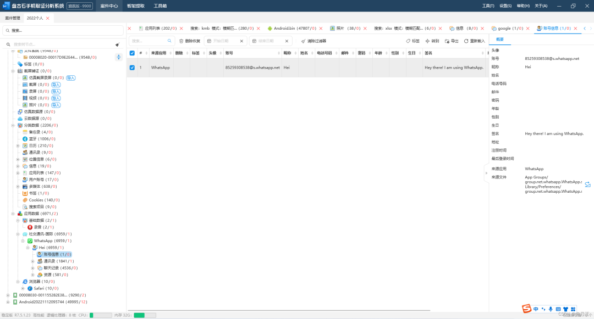The height and width of the screenshot is (319, 594).
Task: Click the 聊天记录 chat bubble icon
Action: [40, 268]
